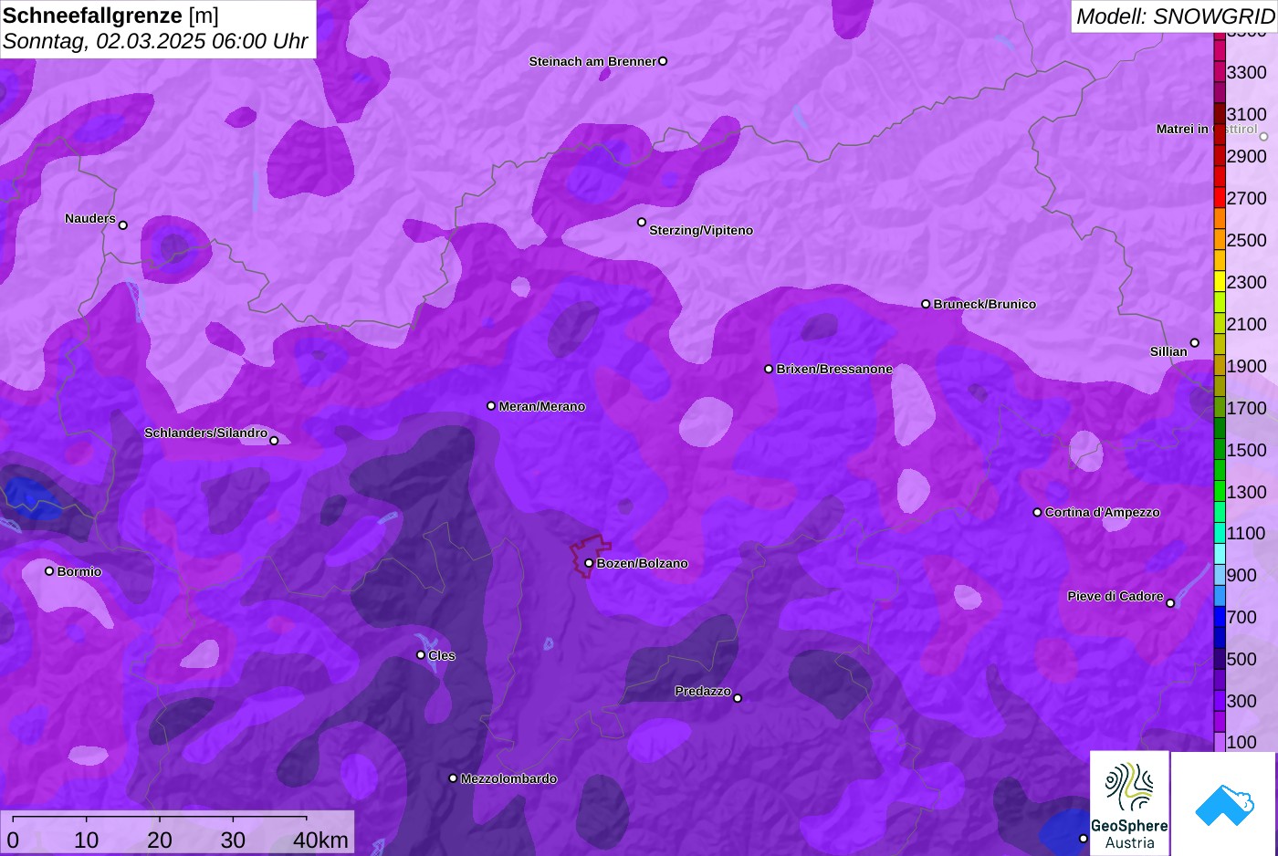Click the 500 legend value
The width and height of the screenshot is (1278, 856).
pyautogui.click(x=1241, y=659)
